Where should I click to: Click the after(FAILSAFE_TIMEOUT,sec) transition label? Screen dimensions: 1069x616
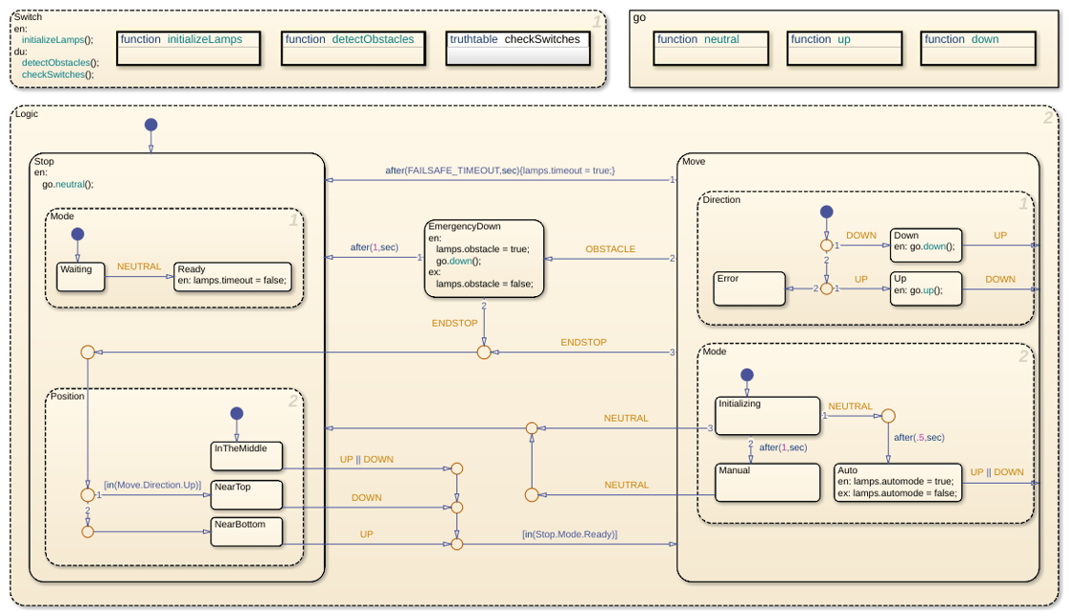pos(500,170)
